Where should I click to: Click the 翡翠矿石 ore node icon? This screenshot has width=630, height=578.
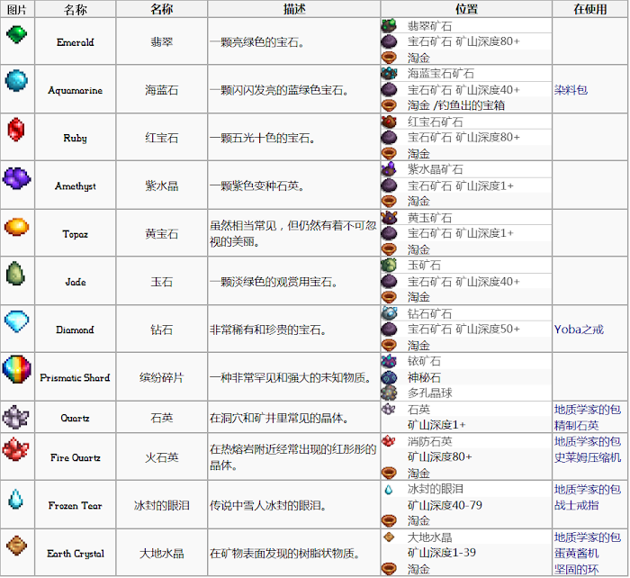tap(389, 26)
